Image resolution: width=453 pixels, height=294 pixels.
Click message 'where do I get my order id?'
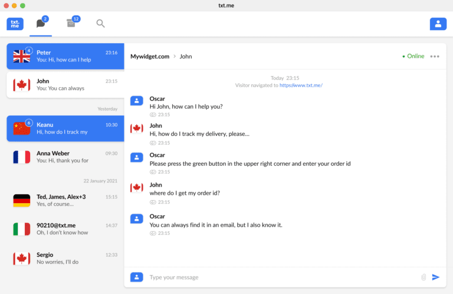click(185, 193)
